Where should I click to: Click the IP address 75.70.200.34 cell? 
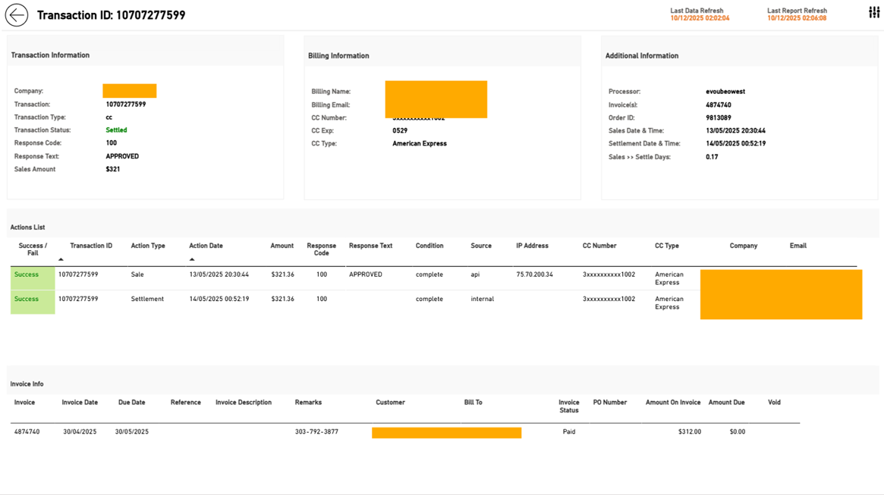tap(534, 275)
